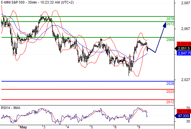
Task: Click the date axis tick labeled 3
Action: 44,127
